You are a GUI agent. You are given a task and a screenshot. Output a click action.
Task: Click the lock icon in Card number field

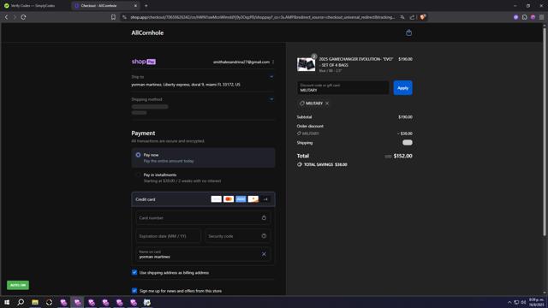264,217
